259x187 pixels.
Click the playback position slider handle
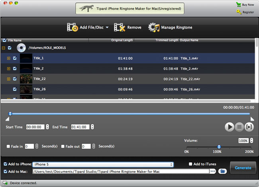(10, 114)
